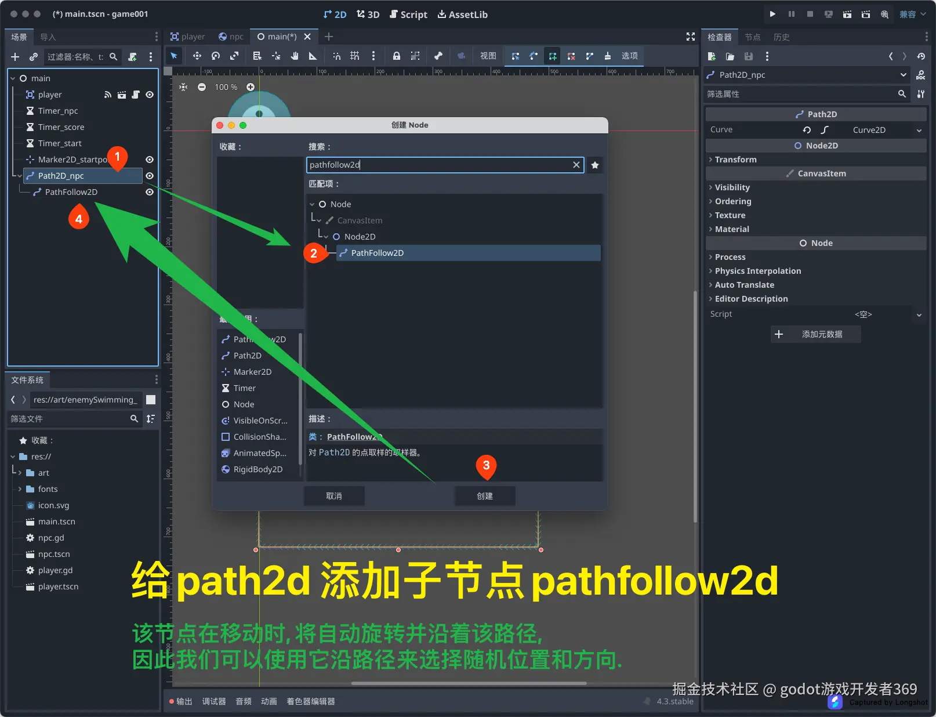The width and height of the screenshot is (936, 717).
Task: Click the 取消 button in the dialog
Action: [x=334, y=496]
